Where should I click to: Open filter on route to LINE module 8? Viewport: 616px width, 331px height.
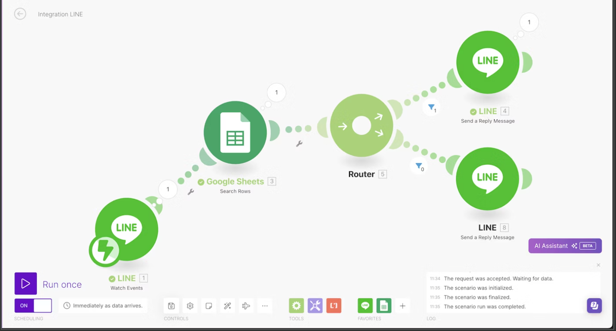(419, 166)
